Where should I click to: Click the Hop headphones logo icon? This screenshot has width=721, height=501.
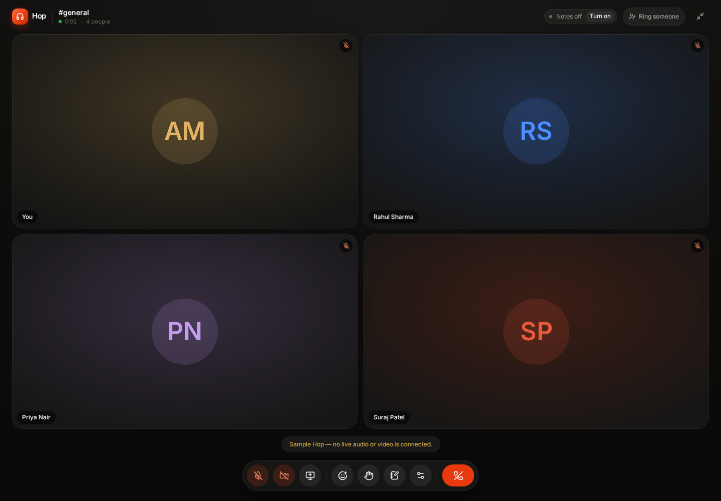pos(20,17)
